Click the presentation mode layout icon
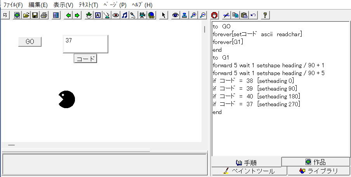 (56, 15)
